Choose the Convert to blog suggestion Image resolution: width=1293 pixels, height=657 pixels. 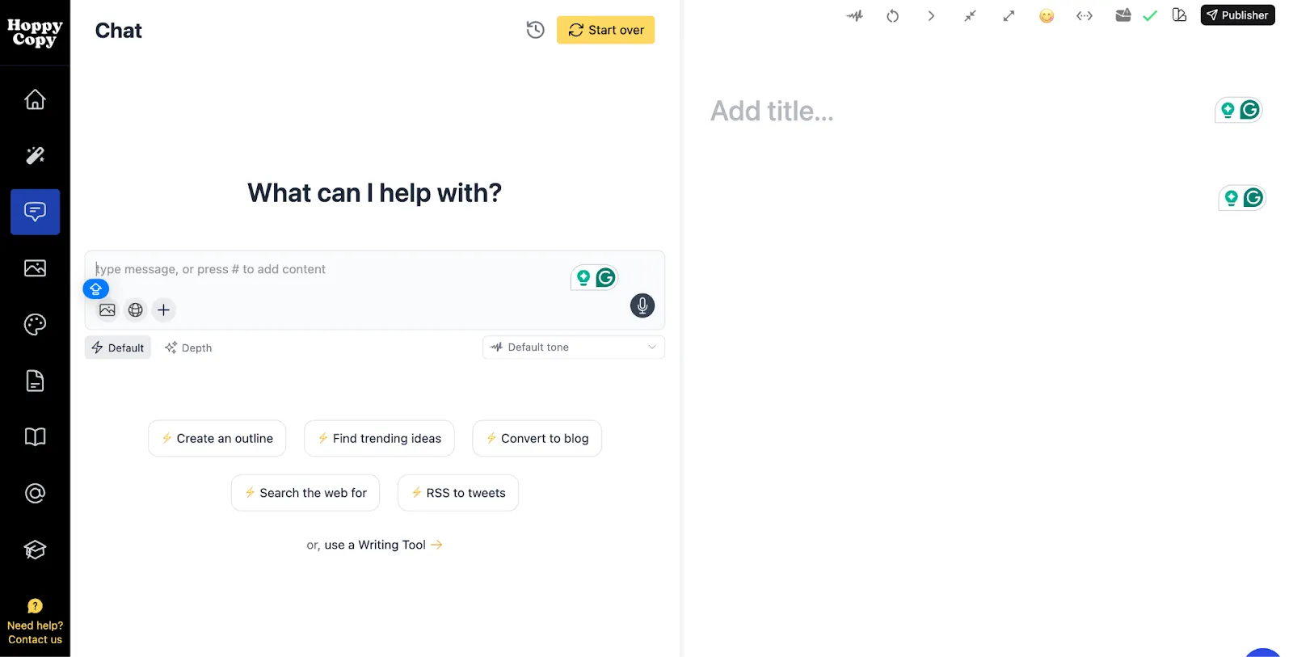coord(537,438)
